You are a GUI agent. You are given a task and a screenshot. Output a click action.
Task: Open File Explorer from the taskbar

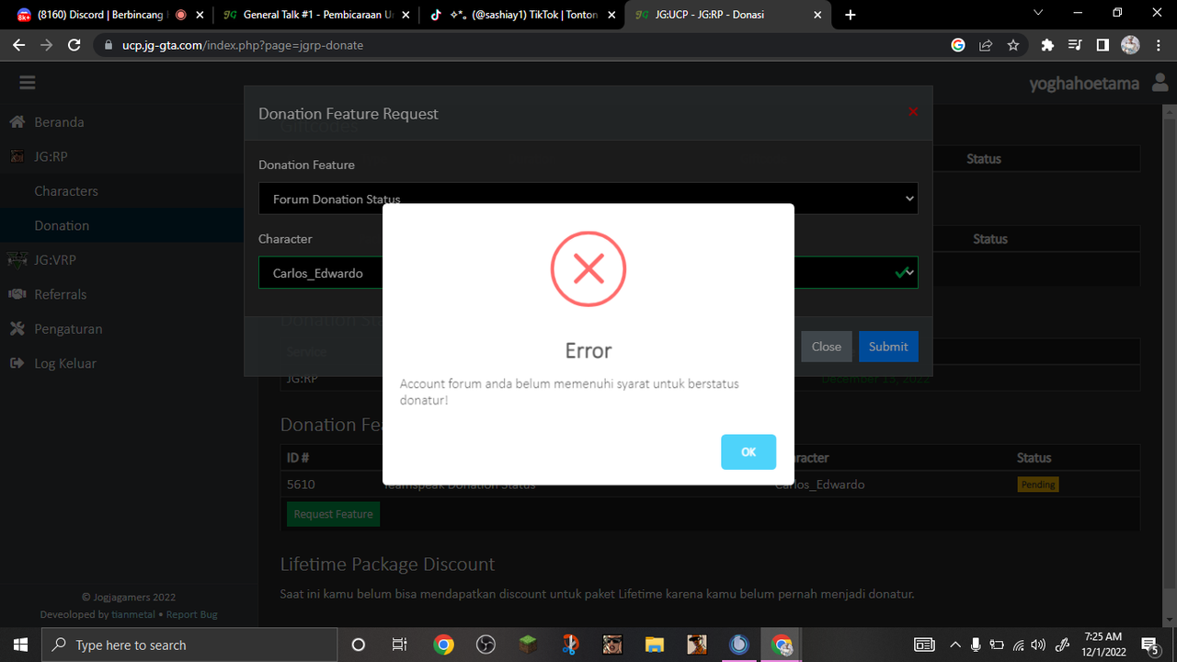pos(654,645)
